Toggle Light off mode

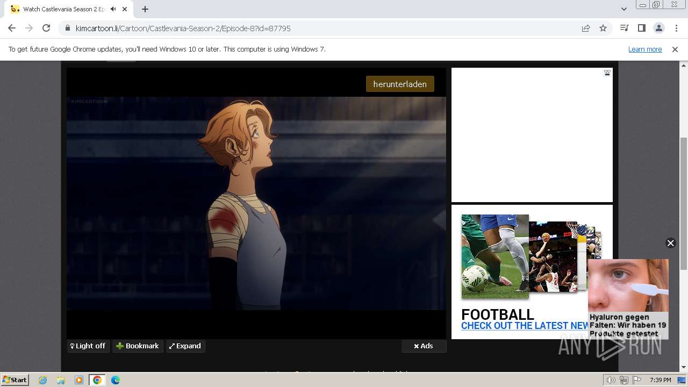coord(88,346)
